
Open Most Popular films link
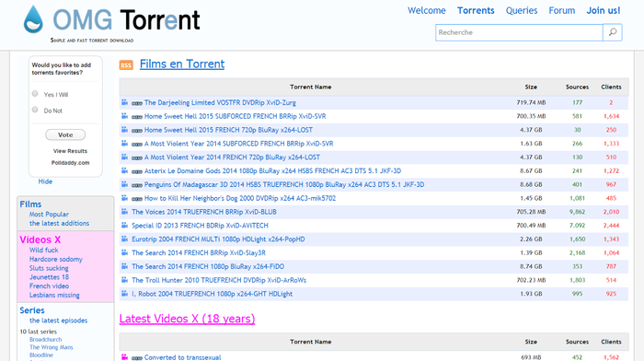[49, 215]
